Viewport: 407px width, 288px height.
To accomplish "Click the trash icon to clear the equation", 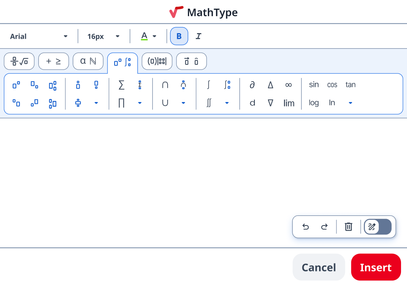I will (348, 227).
